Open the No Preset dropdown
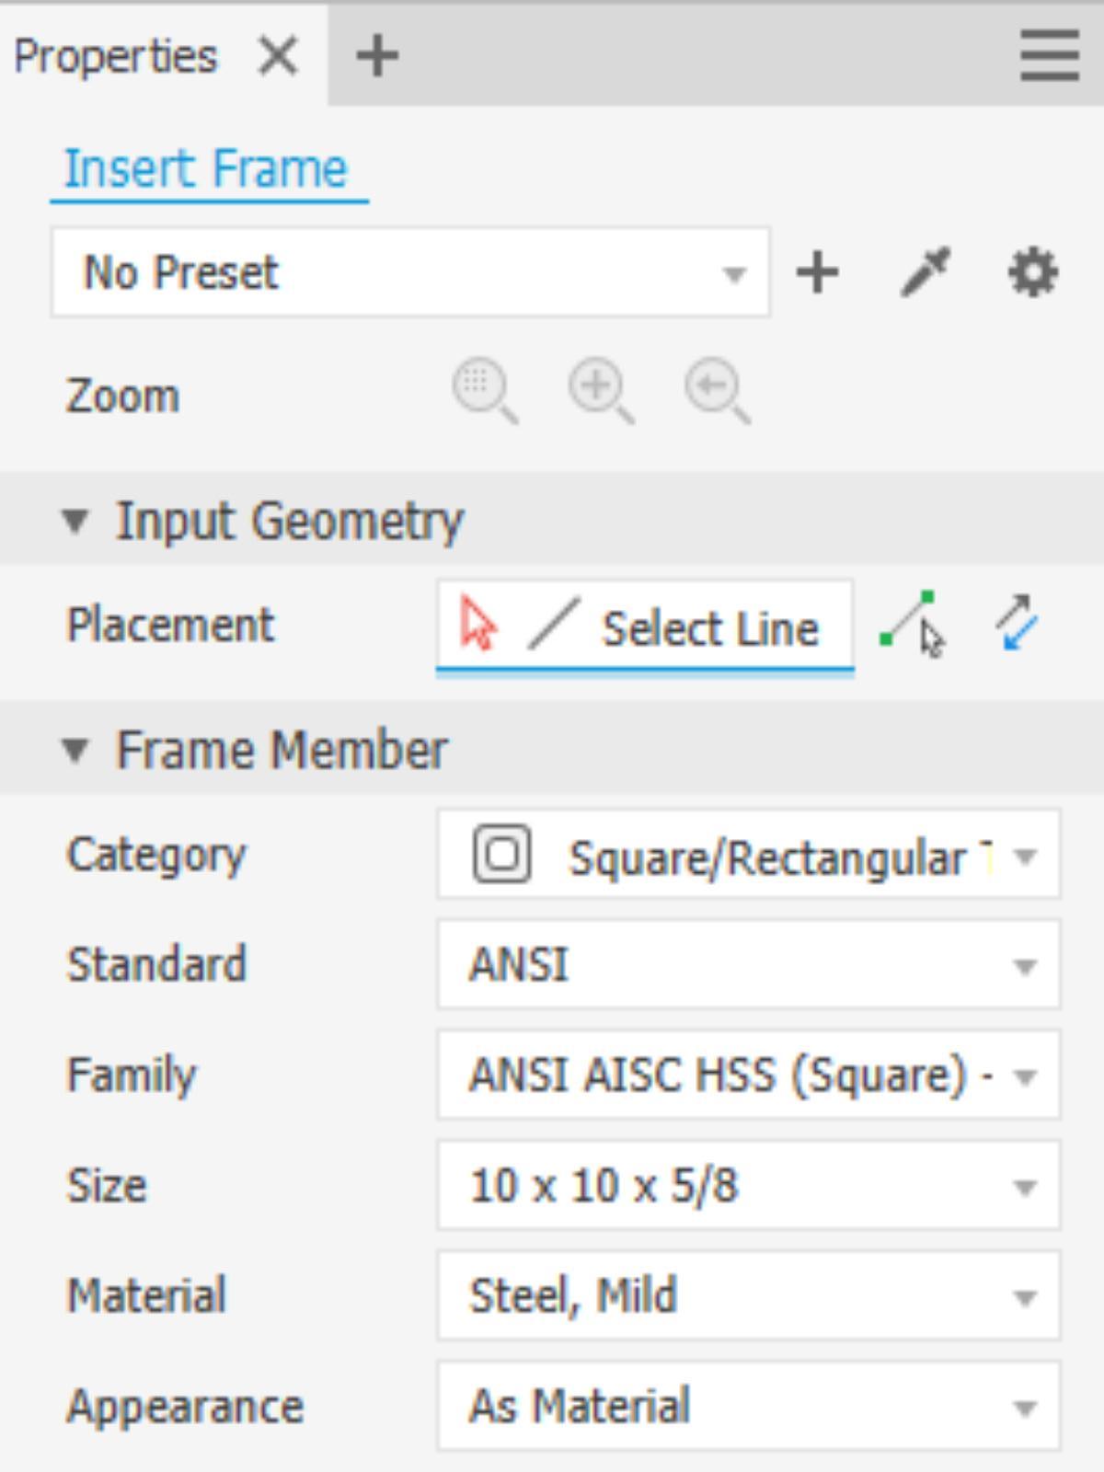 coord(410,273)
